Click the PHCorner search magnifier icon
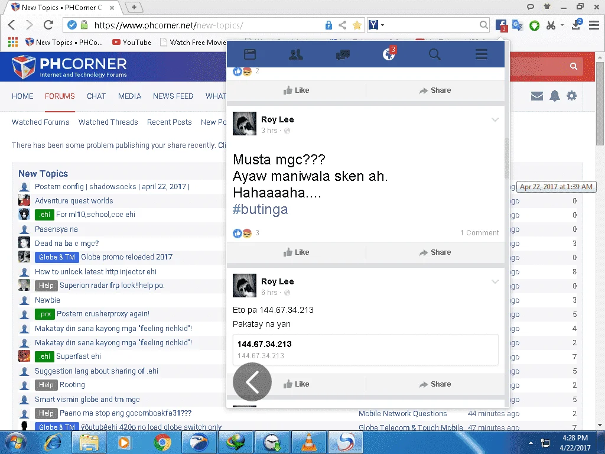This screenshot has width=605, height=454. point(573,66)
